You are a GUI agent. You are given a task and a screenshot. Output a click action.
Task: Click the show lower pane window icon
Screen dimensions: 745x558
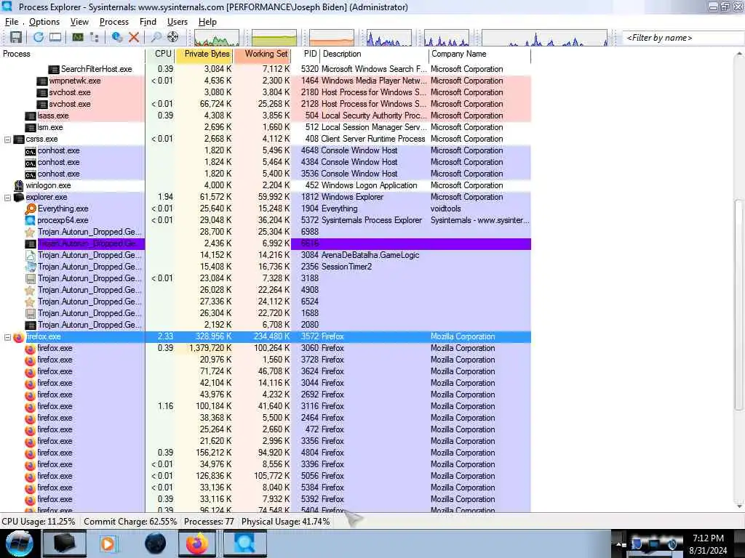point(55,38)
